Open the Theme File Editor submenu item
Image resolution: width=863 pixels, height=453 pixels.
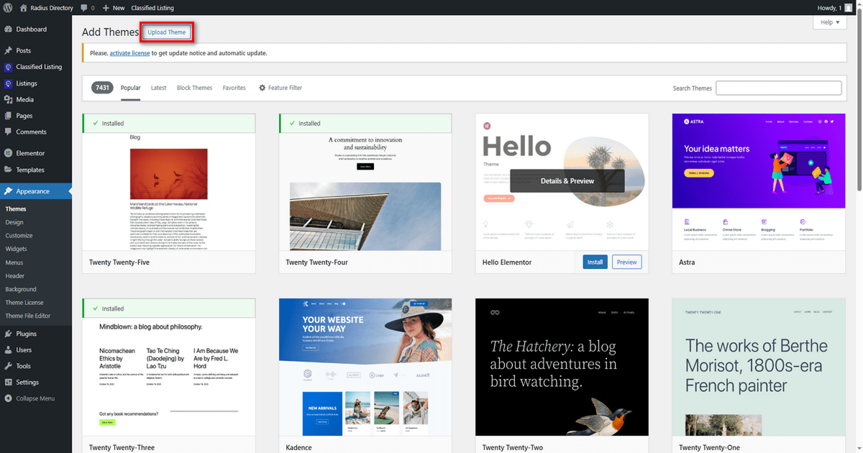click(28, 316)
